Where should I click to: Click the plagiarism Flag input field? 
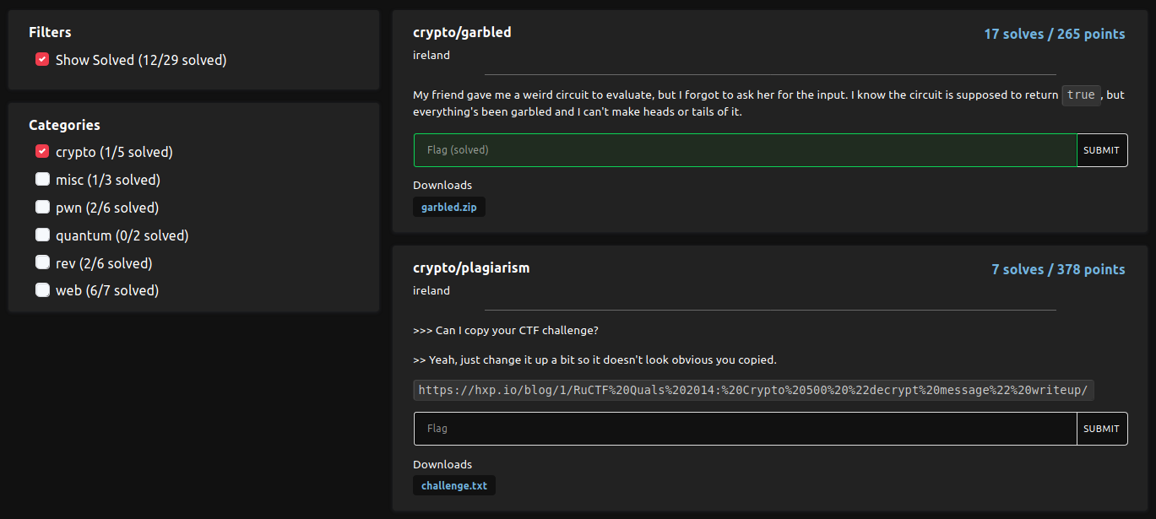click(746, 429)
